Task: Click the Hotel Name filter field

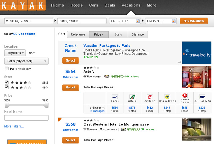Action: 26,117
